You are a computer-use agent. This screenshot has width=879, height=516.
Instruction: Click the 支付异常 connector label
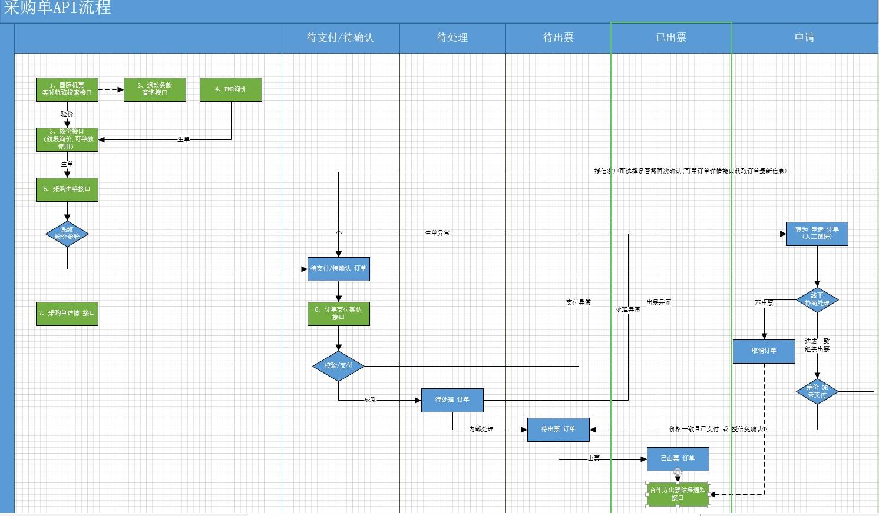[578, 302]
